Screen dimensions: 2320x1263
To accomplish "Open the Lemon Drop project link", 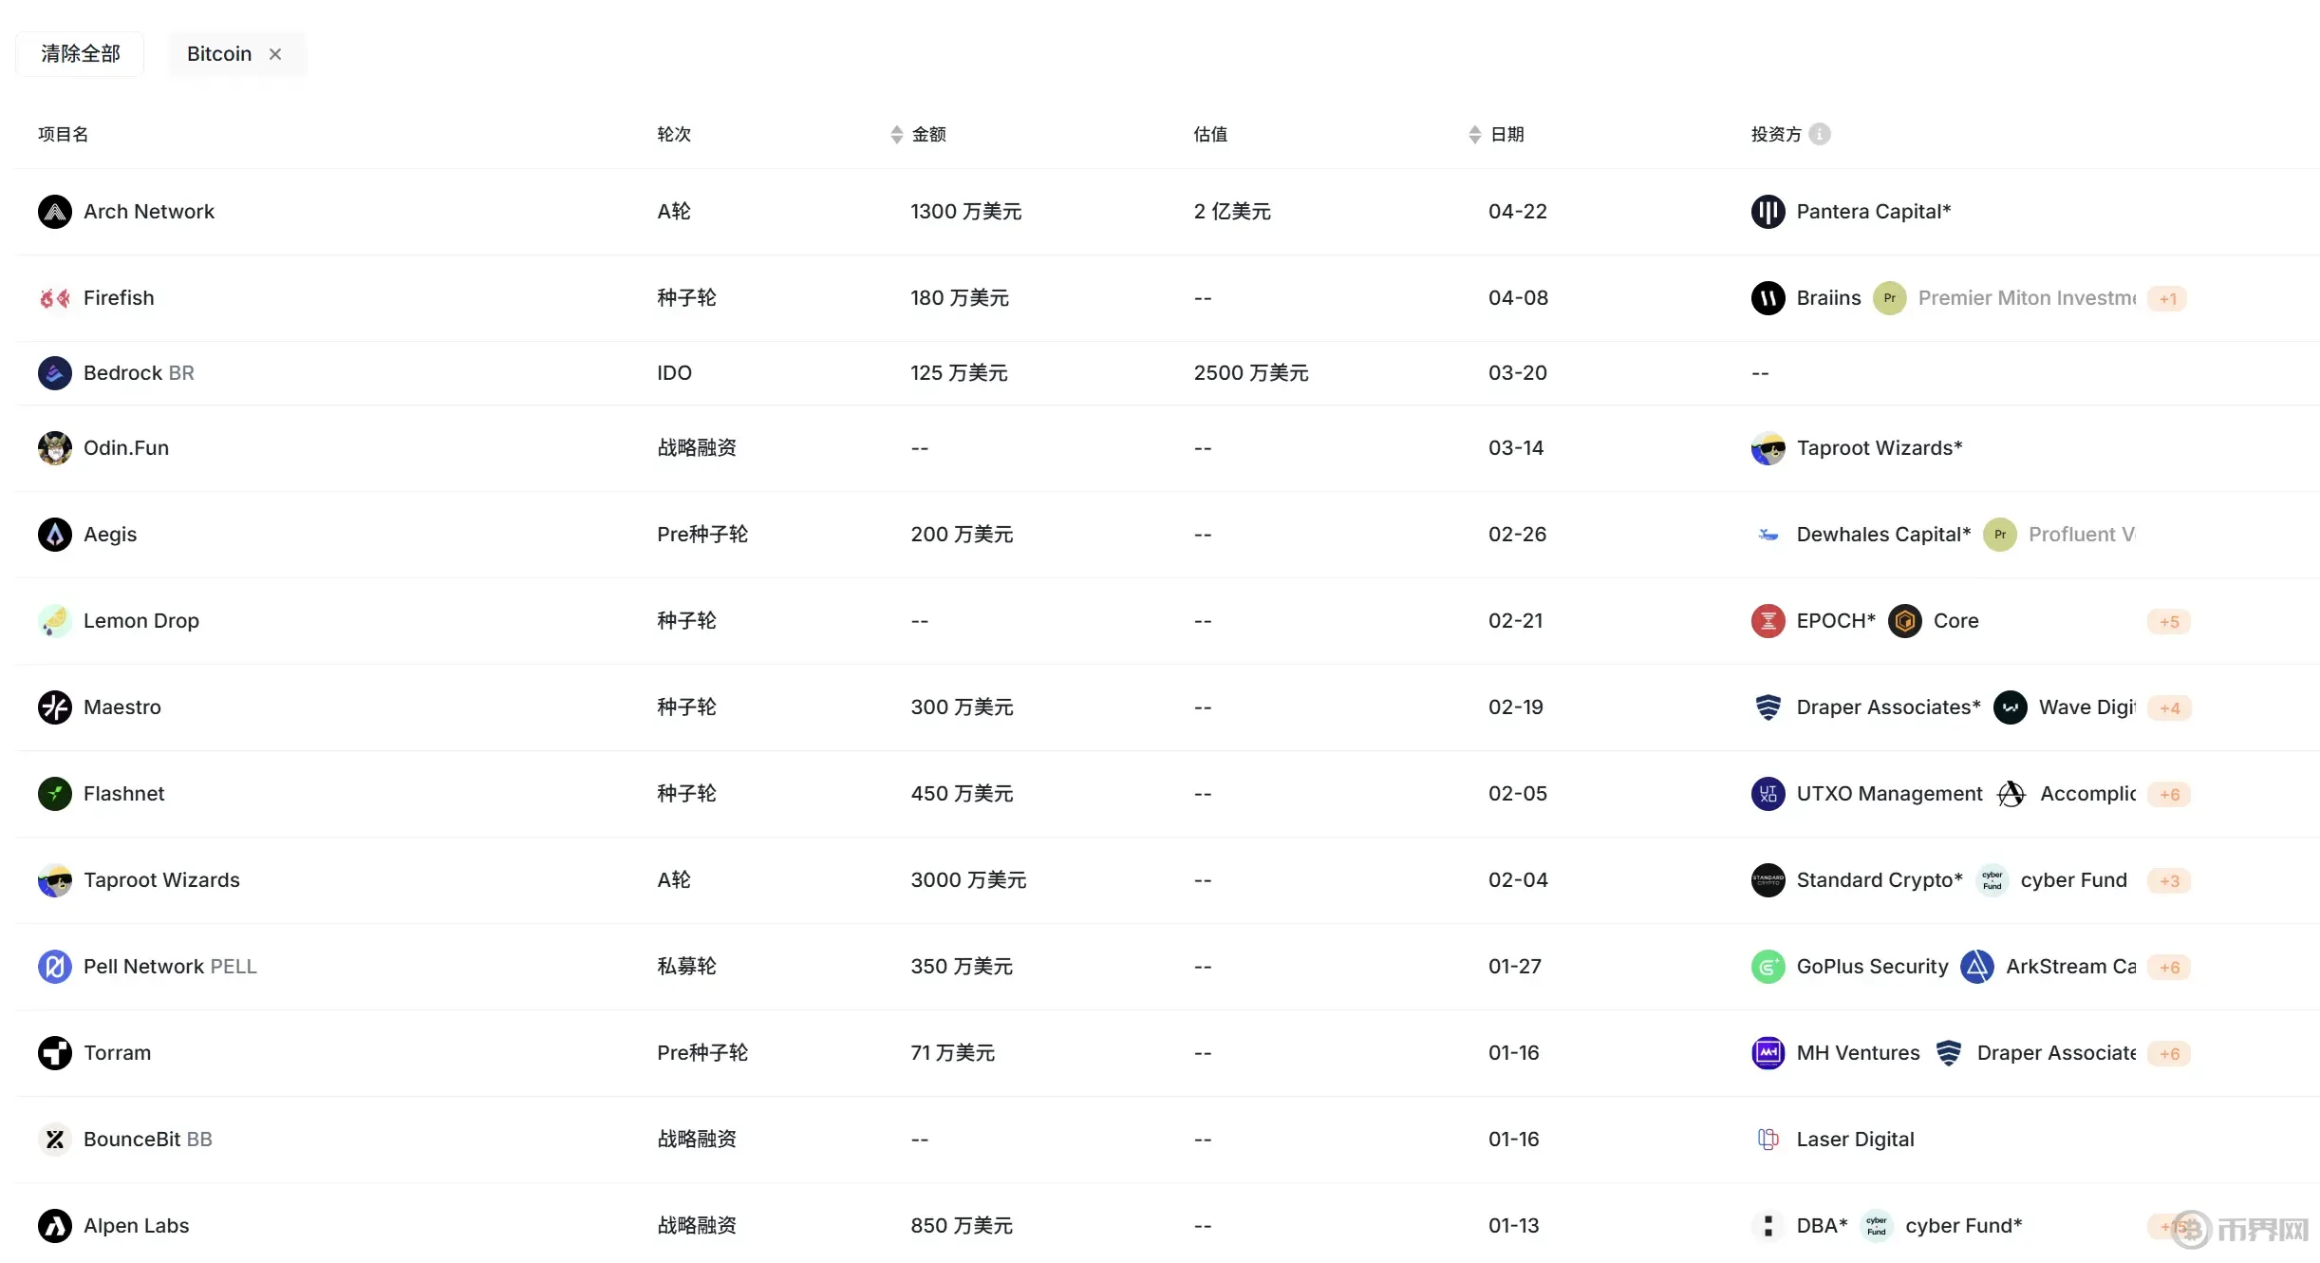I will pyautogui.click(x=141, y=621).
